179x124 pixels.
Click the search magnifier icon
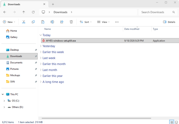pos(174,12)
